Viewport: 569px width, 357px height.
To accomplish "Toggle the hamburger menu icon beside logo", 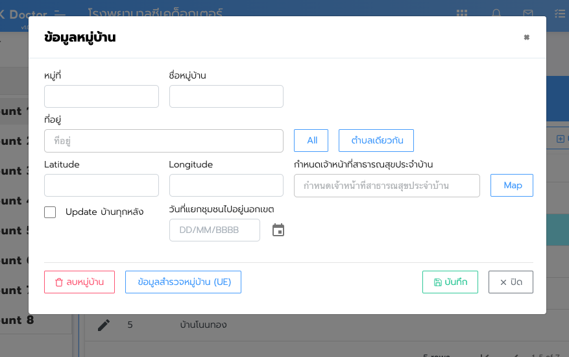I will (60, 13).
